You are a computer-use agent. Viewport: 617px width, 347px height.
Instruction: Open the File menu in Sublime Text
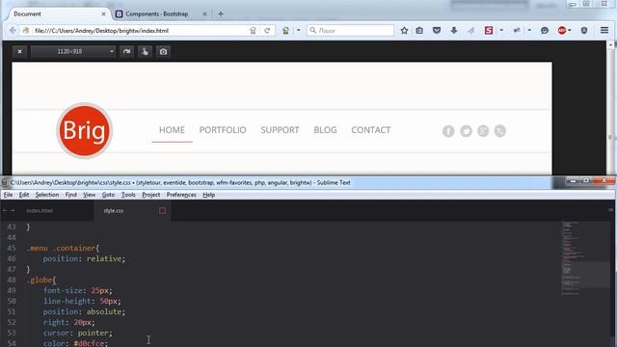8,195
